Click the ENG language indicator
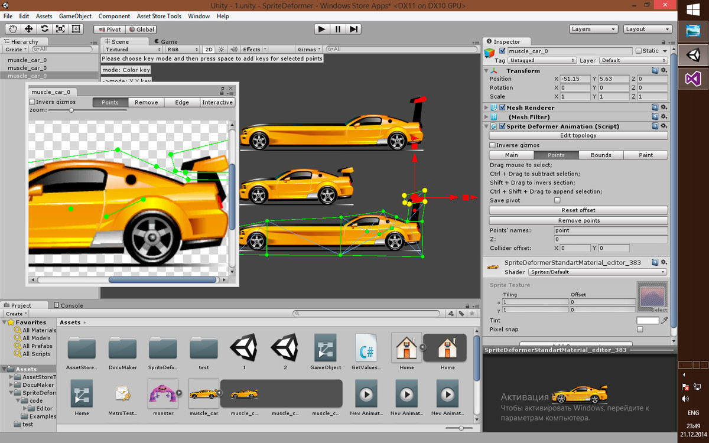The width and height of the screenshot is (709, 443). coord(693,413)
